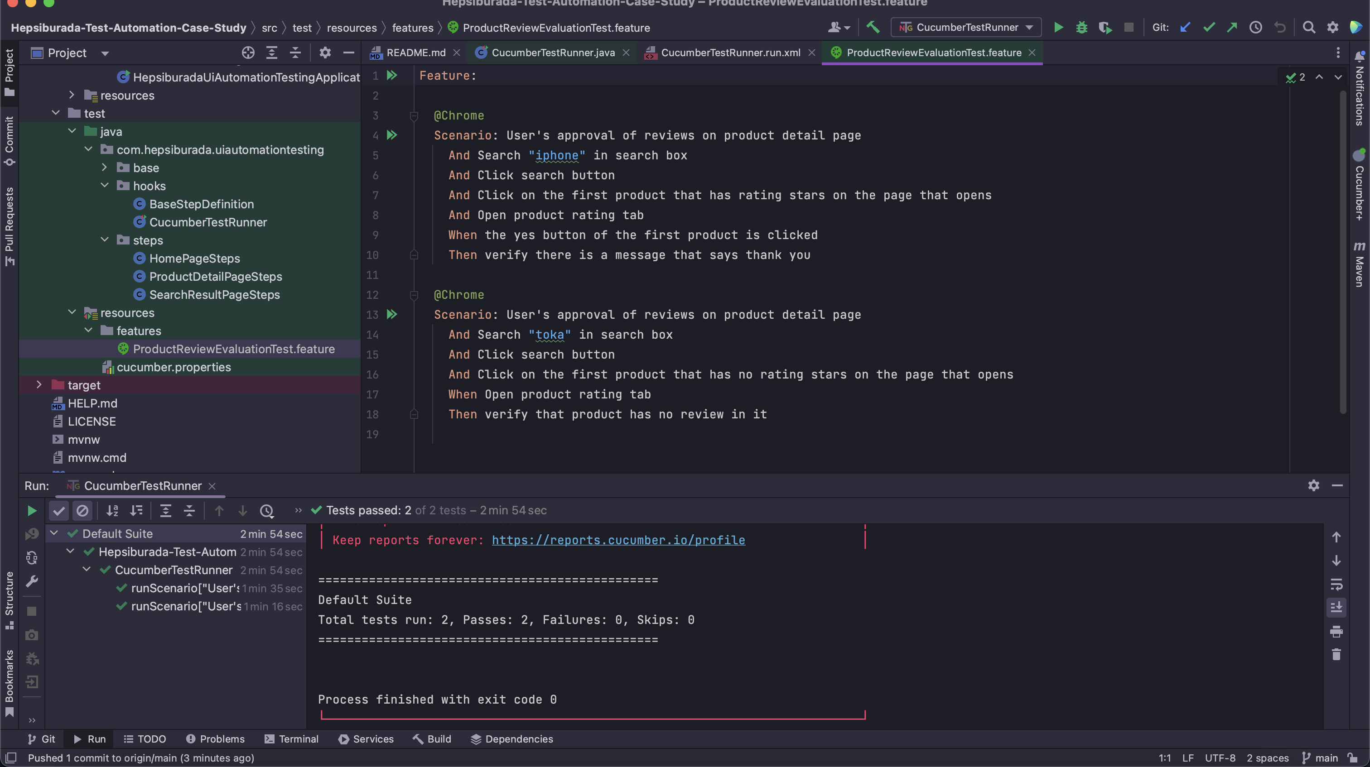This screenshot has height=767, width=1370.
Task: Expand the target folder in Project tree
Action: pyautogui.click(x=39, y=385)
